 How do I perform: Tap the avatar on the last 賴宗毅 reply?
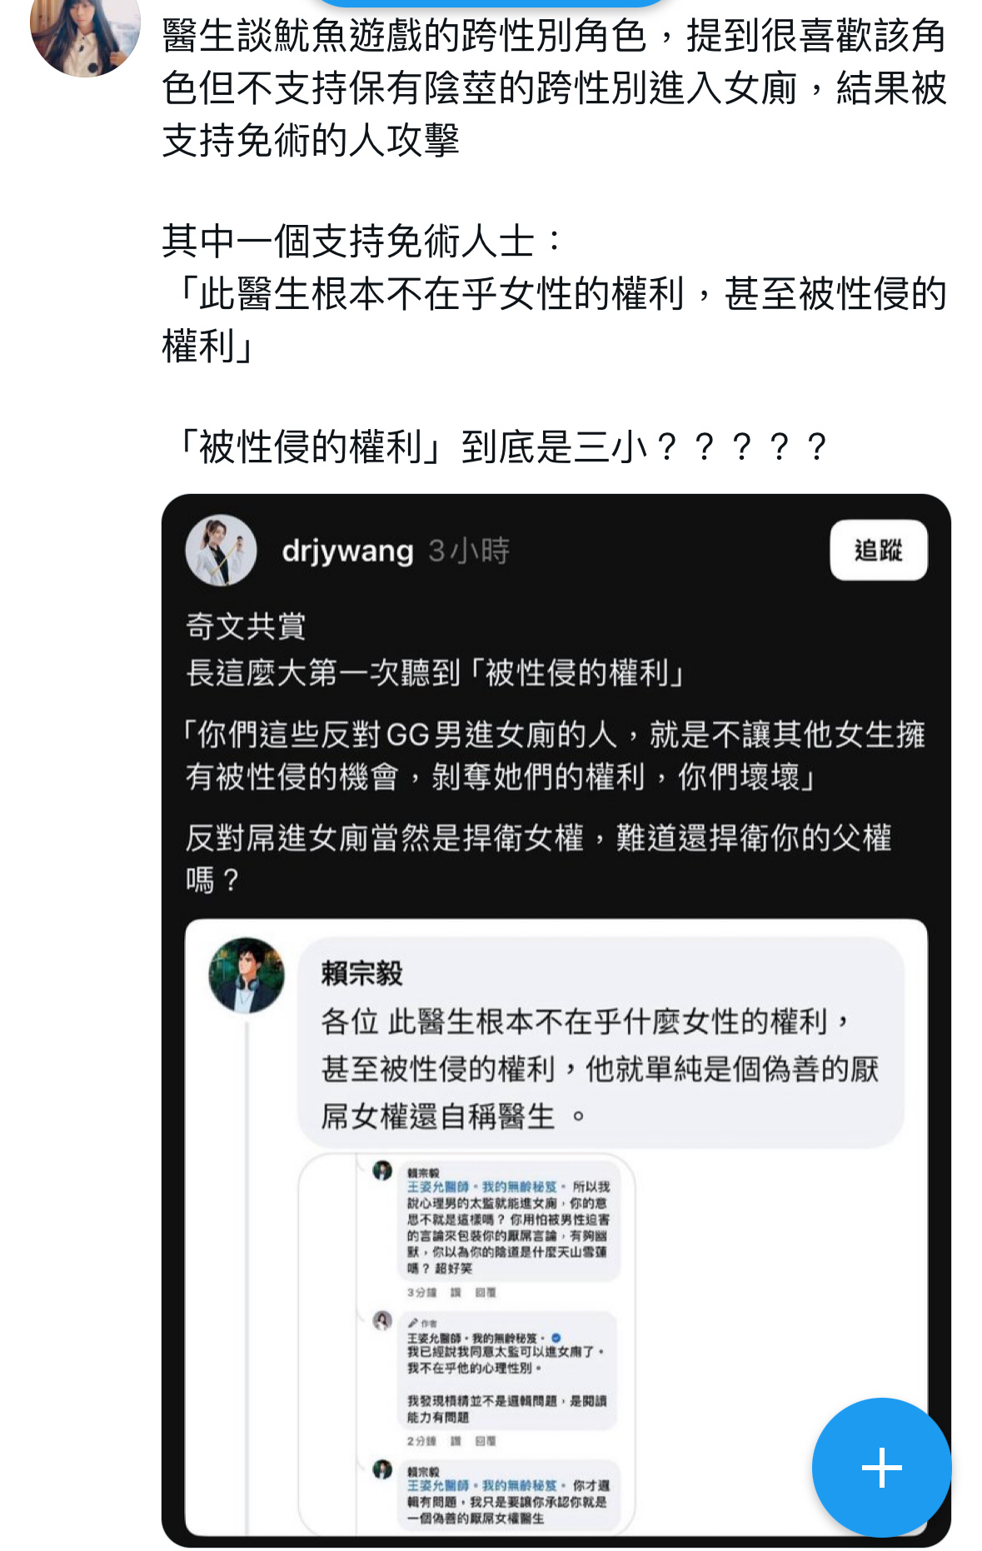point(382,1469)
